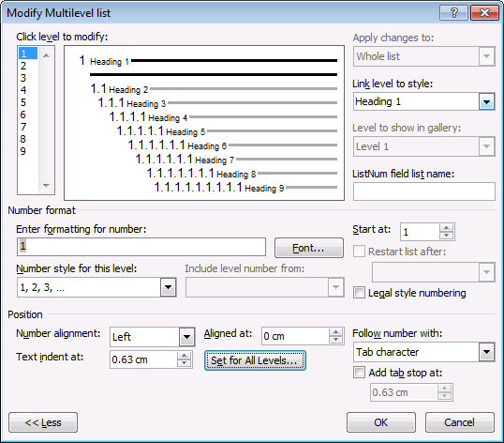Open the Apply changes to dropdown
Image resolution: width=504 pixels, height=443 pixels.
pos(486,56)
